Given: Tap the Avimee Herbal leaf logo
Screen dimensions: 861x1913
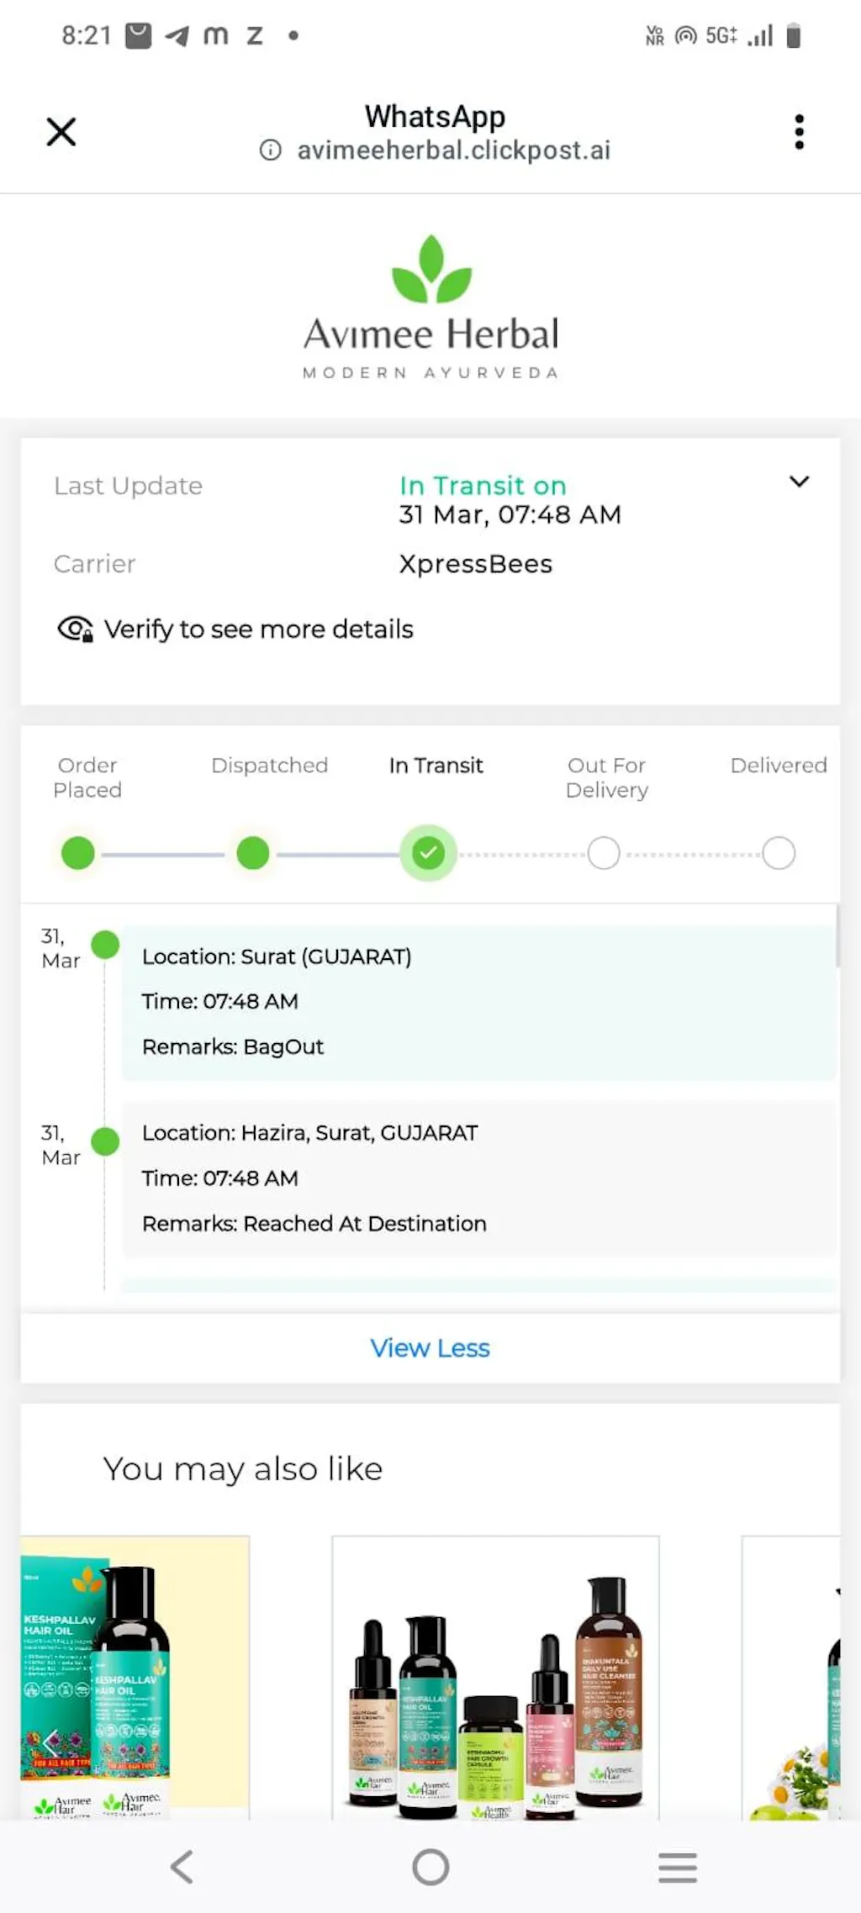Looking at the screenshot, I should coord(431,270).
